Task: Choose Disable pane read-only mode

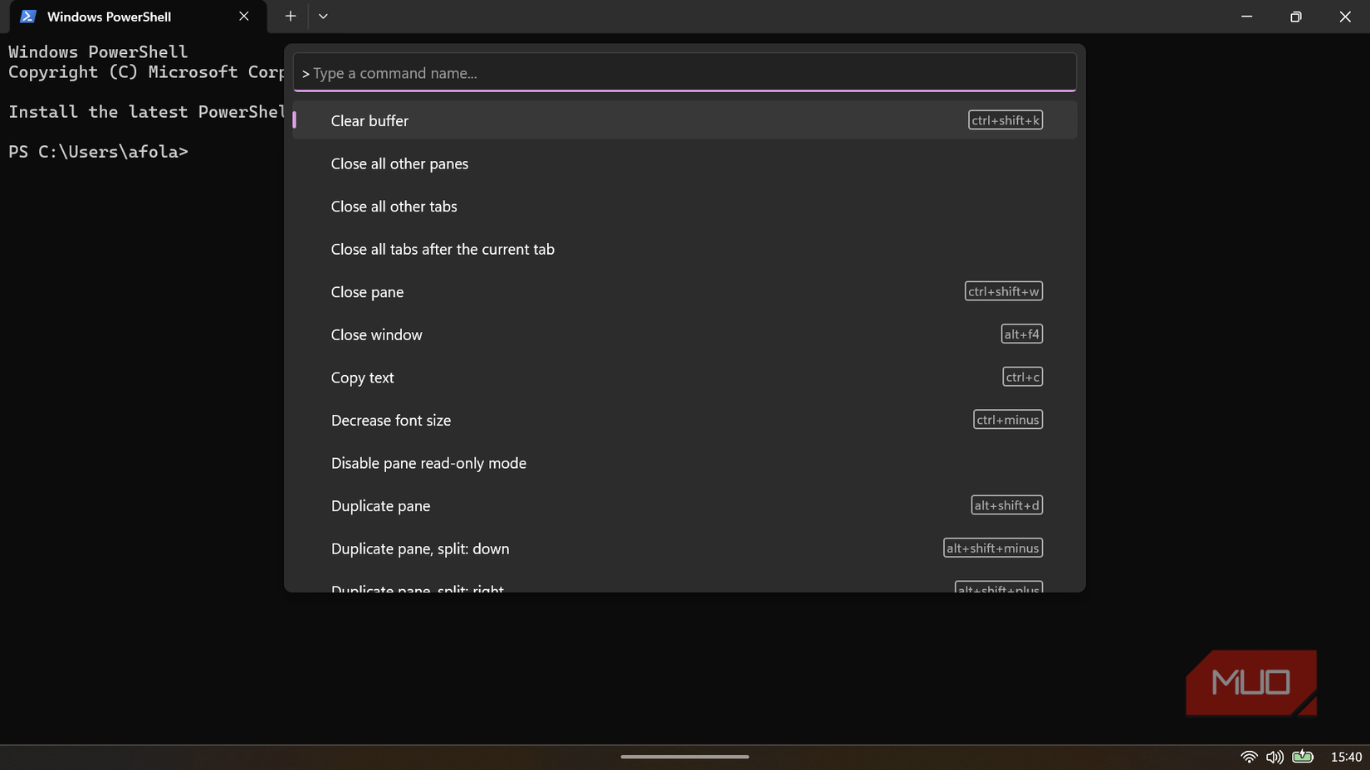Action: tap(685, 463)
